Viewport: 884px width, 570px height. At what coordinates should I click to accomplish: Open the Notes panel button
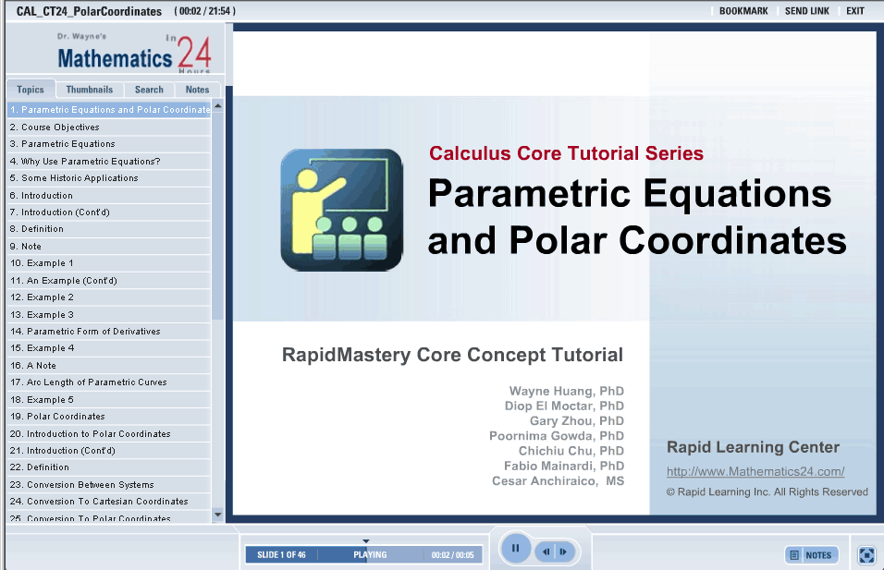tap(811, 555)
